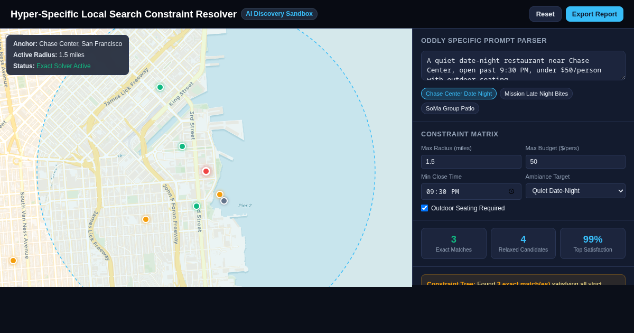Image resolution: width=634 pixels, height=333 pixels.
Task: Select the green marker near King Street
Action: (160, 87)
